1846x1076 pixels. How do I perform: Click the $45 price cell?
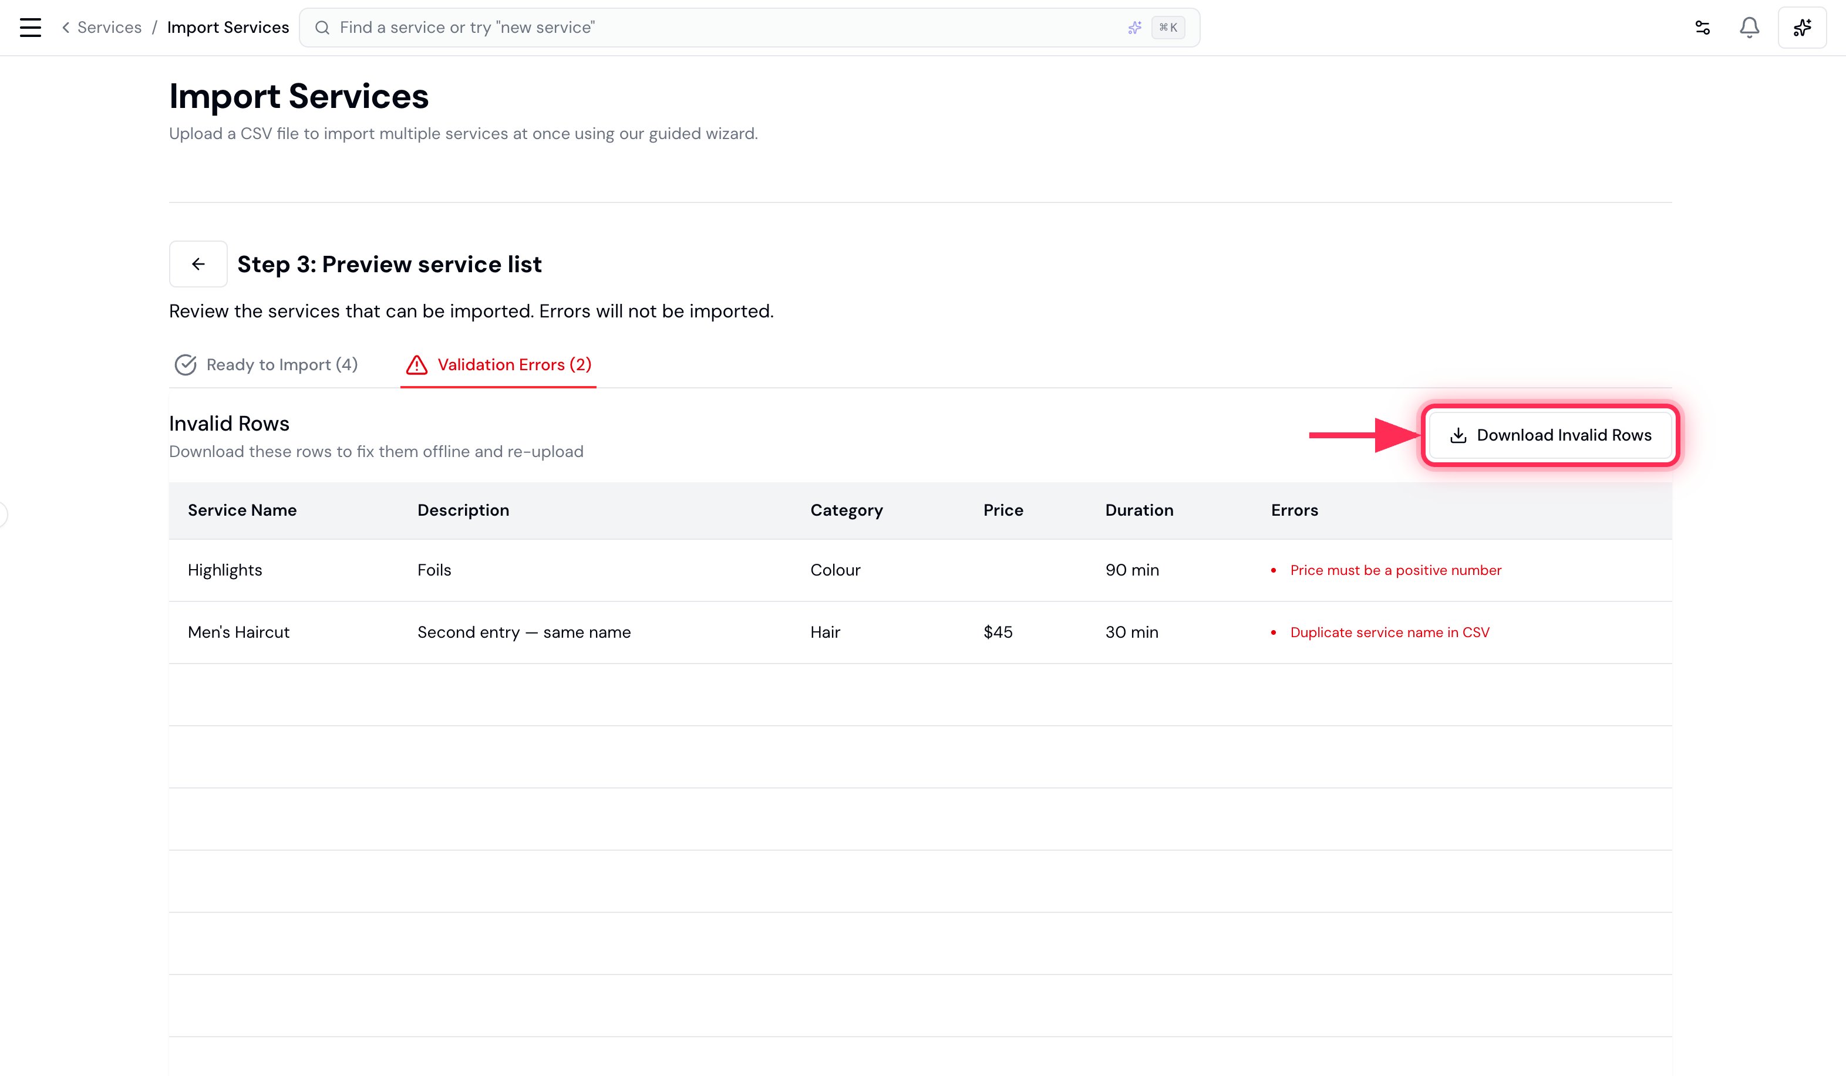pos(998,632)
